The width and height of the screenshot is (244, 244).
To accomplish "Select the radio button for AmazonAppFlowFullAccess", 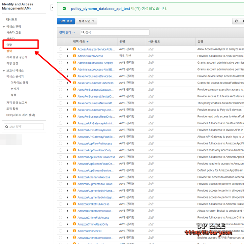I will click(61, 143).
